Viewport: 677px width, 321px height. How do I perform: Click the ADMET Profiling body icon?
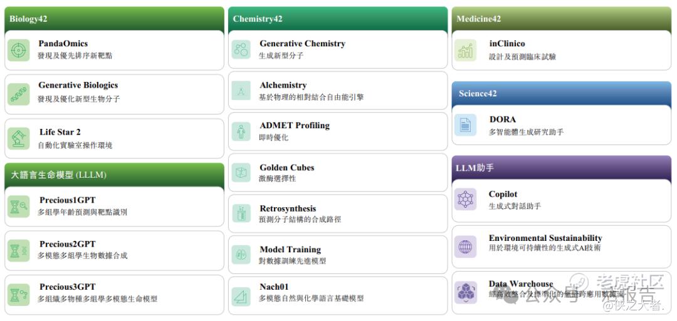click(x=241, y=131)
